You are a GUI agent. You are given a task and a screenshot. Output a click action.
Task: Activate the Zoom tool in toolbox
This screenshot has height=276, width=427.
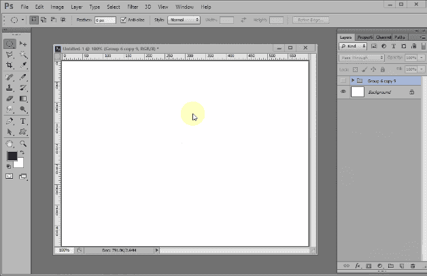coord(23,144)
